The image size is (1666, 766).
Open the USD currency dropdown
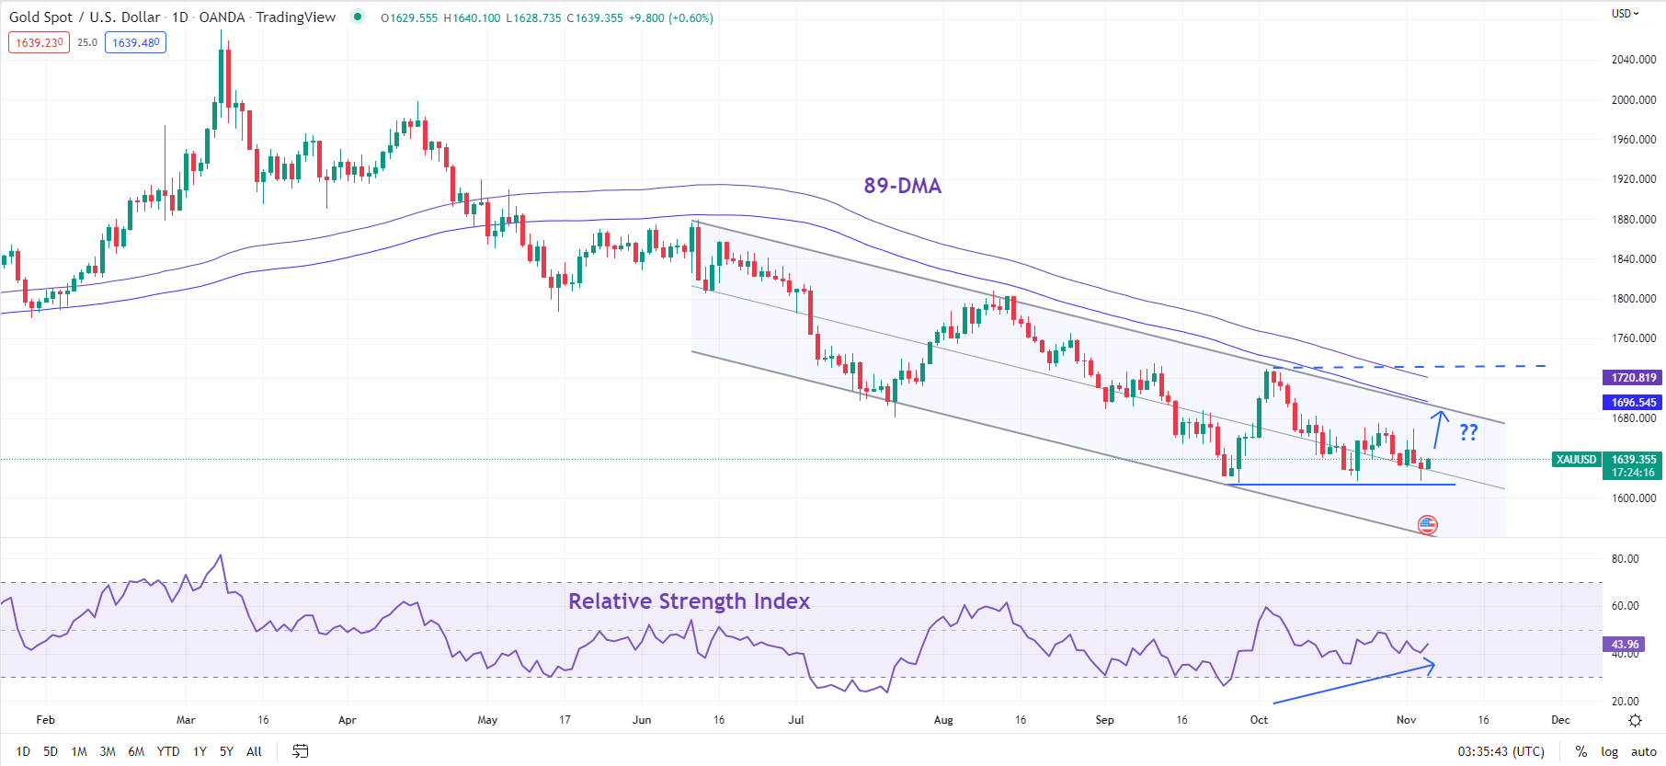1626,13
